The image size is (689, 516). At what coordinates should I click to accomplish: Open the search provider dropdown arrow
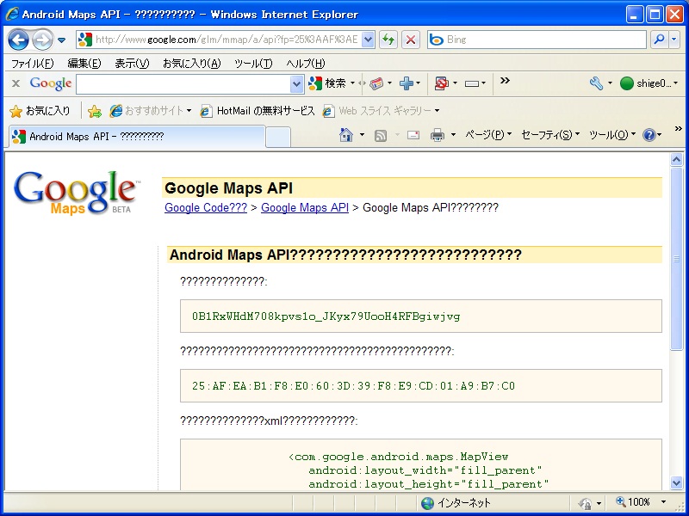674,40
